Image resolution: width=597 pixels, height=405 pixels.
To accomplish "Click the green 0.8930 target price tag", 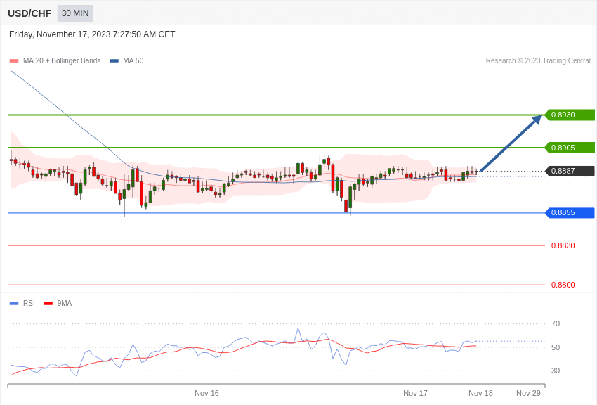I will point(570,115).
